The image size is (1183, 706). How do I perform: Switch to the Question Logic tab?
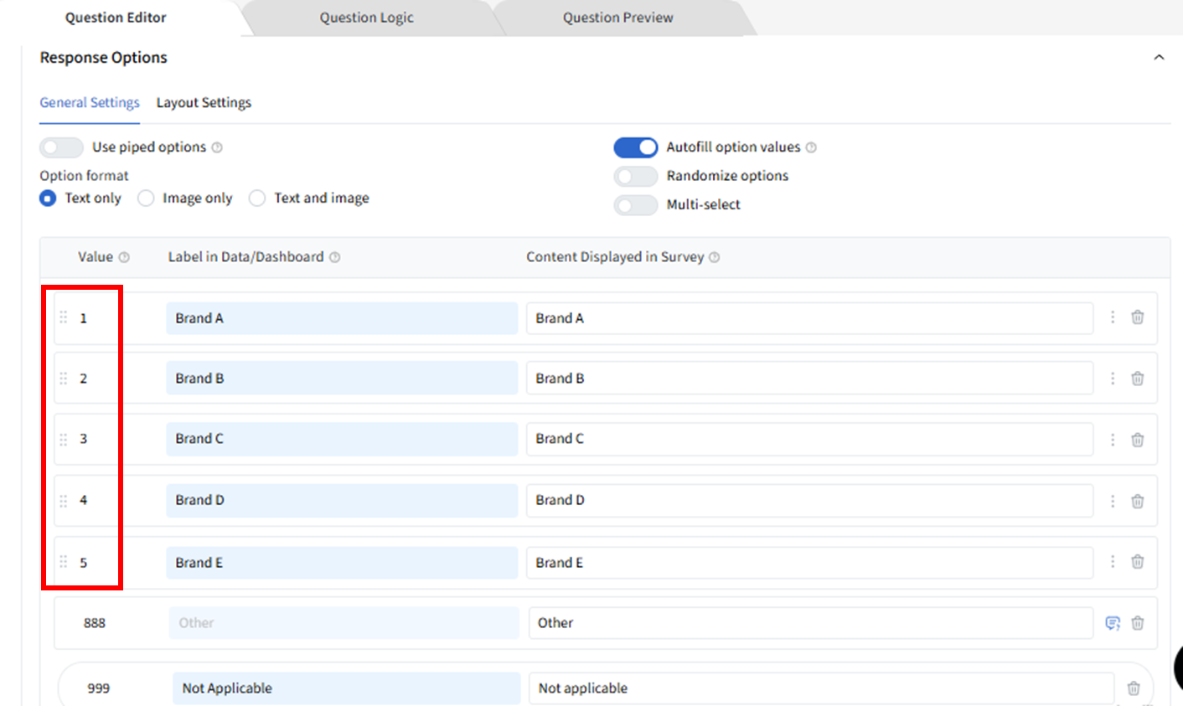click(366, 18)
